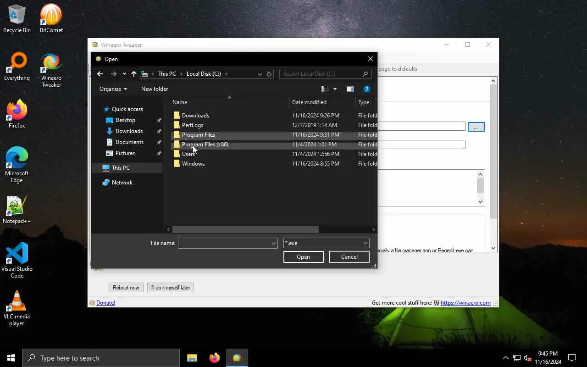Open recent locations dropdown
587x367 pixels.
click(124, 74)
